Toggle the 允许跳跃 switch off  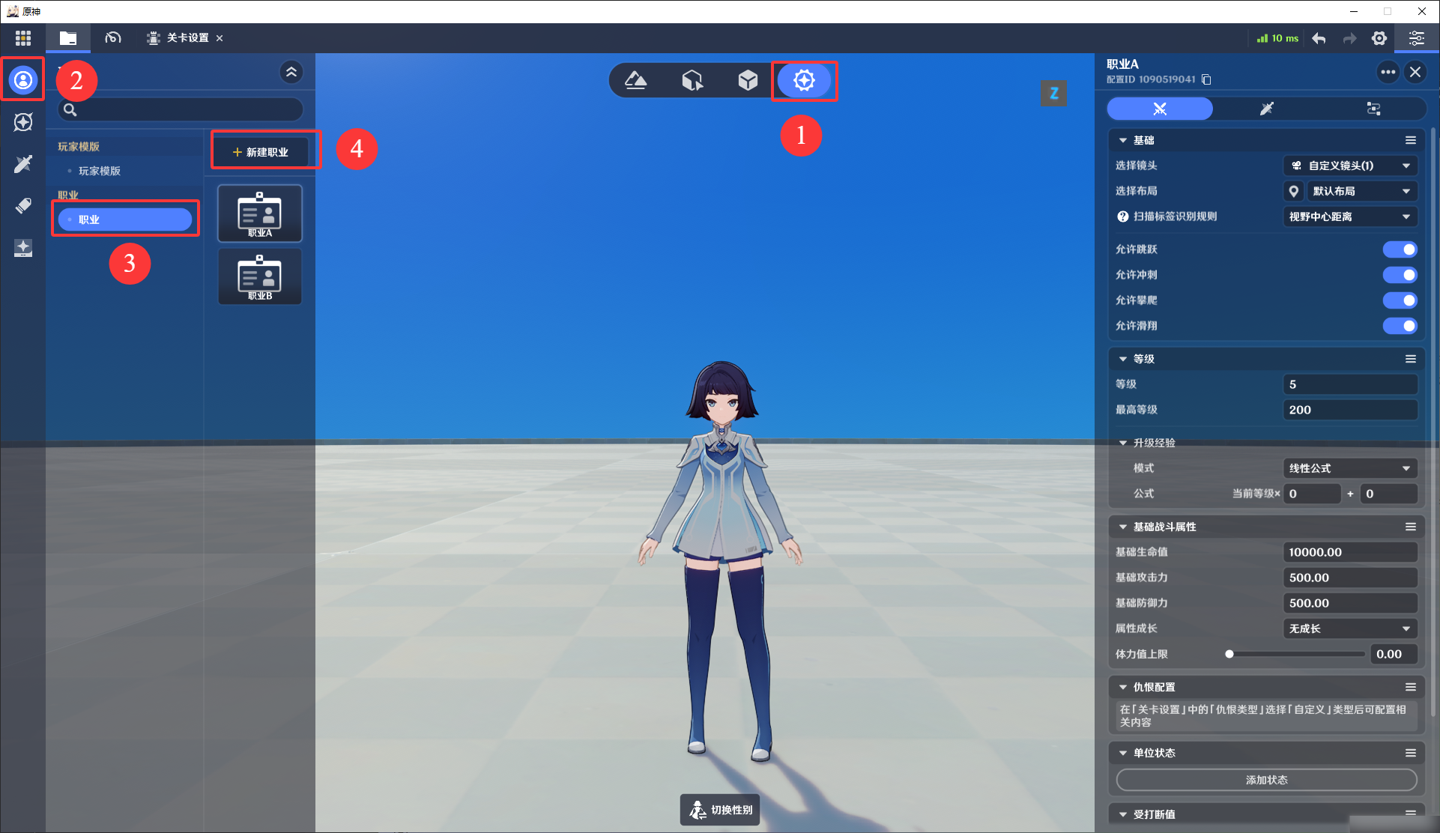coord(1400,249)
